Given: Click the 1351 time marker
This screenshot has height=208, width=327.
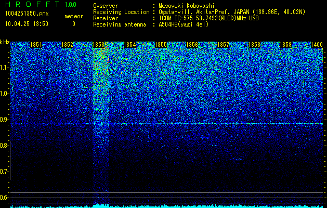Looking at the screenshot, I should point(36,45).
